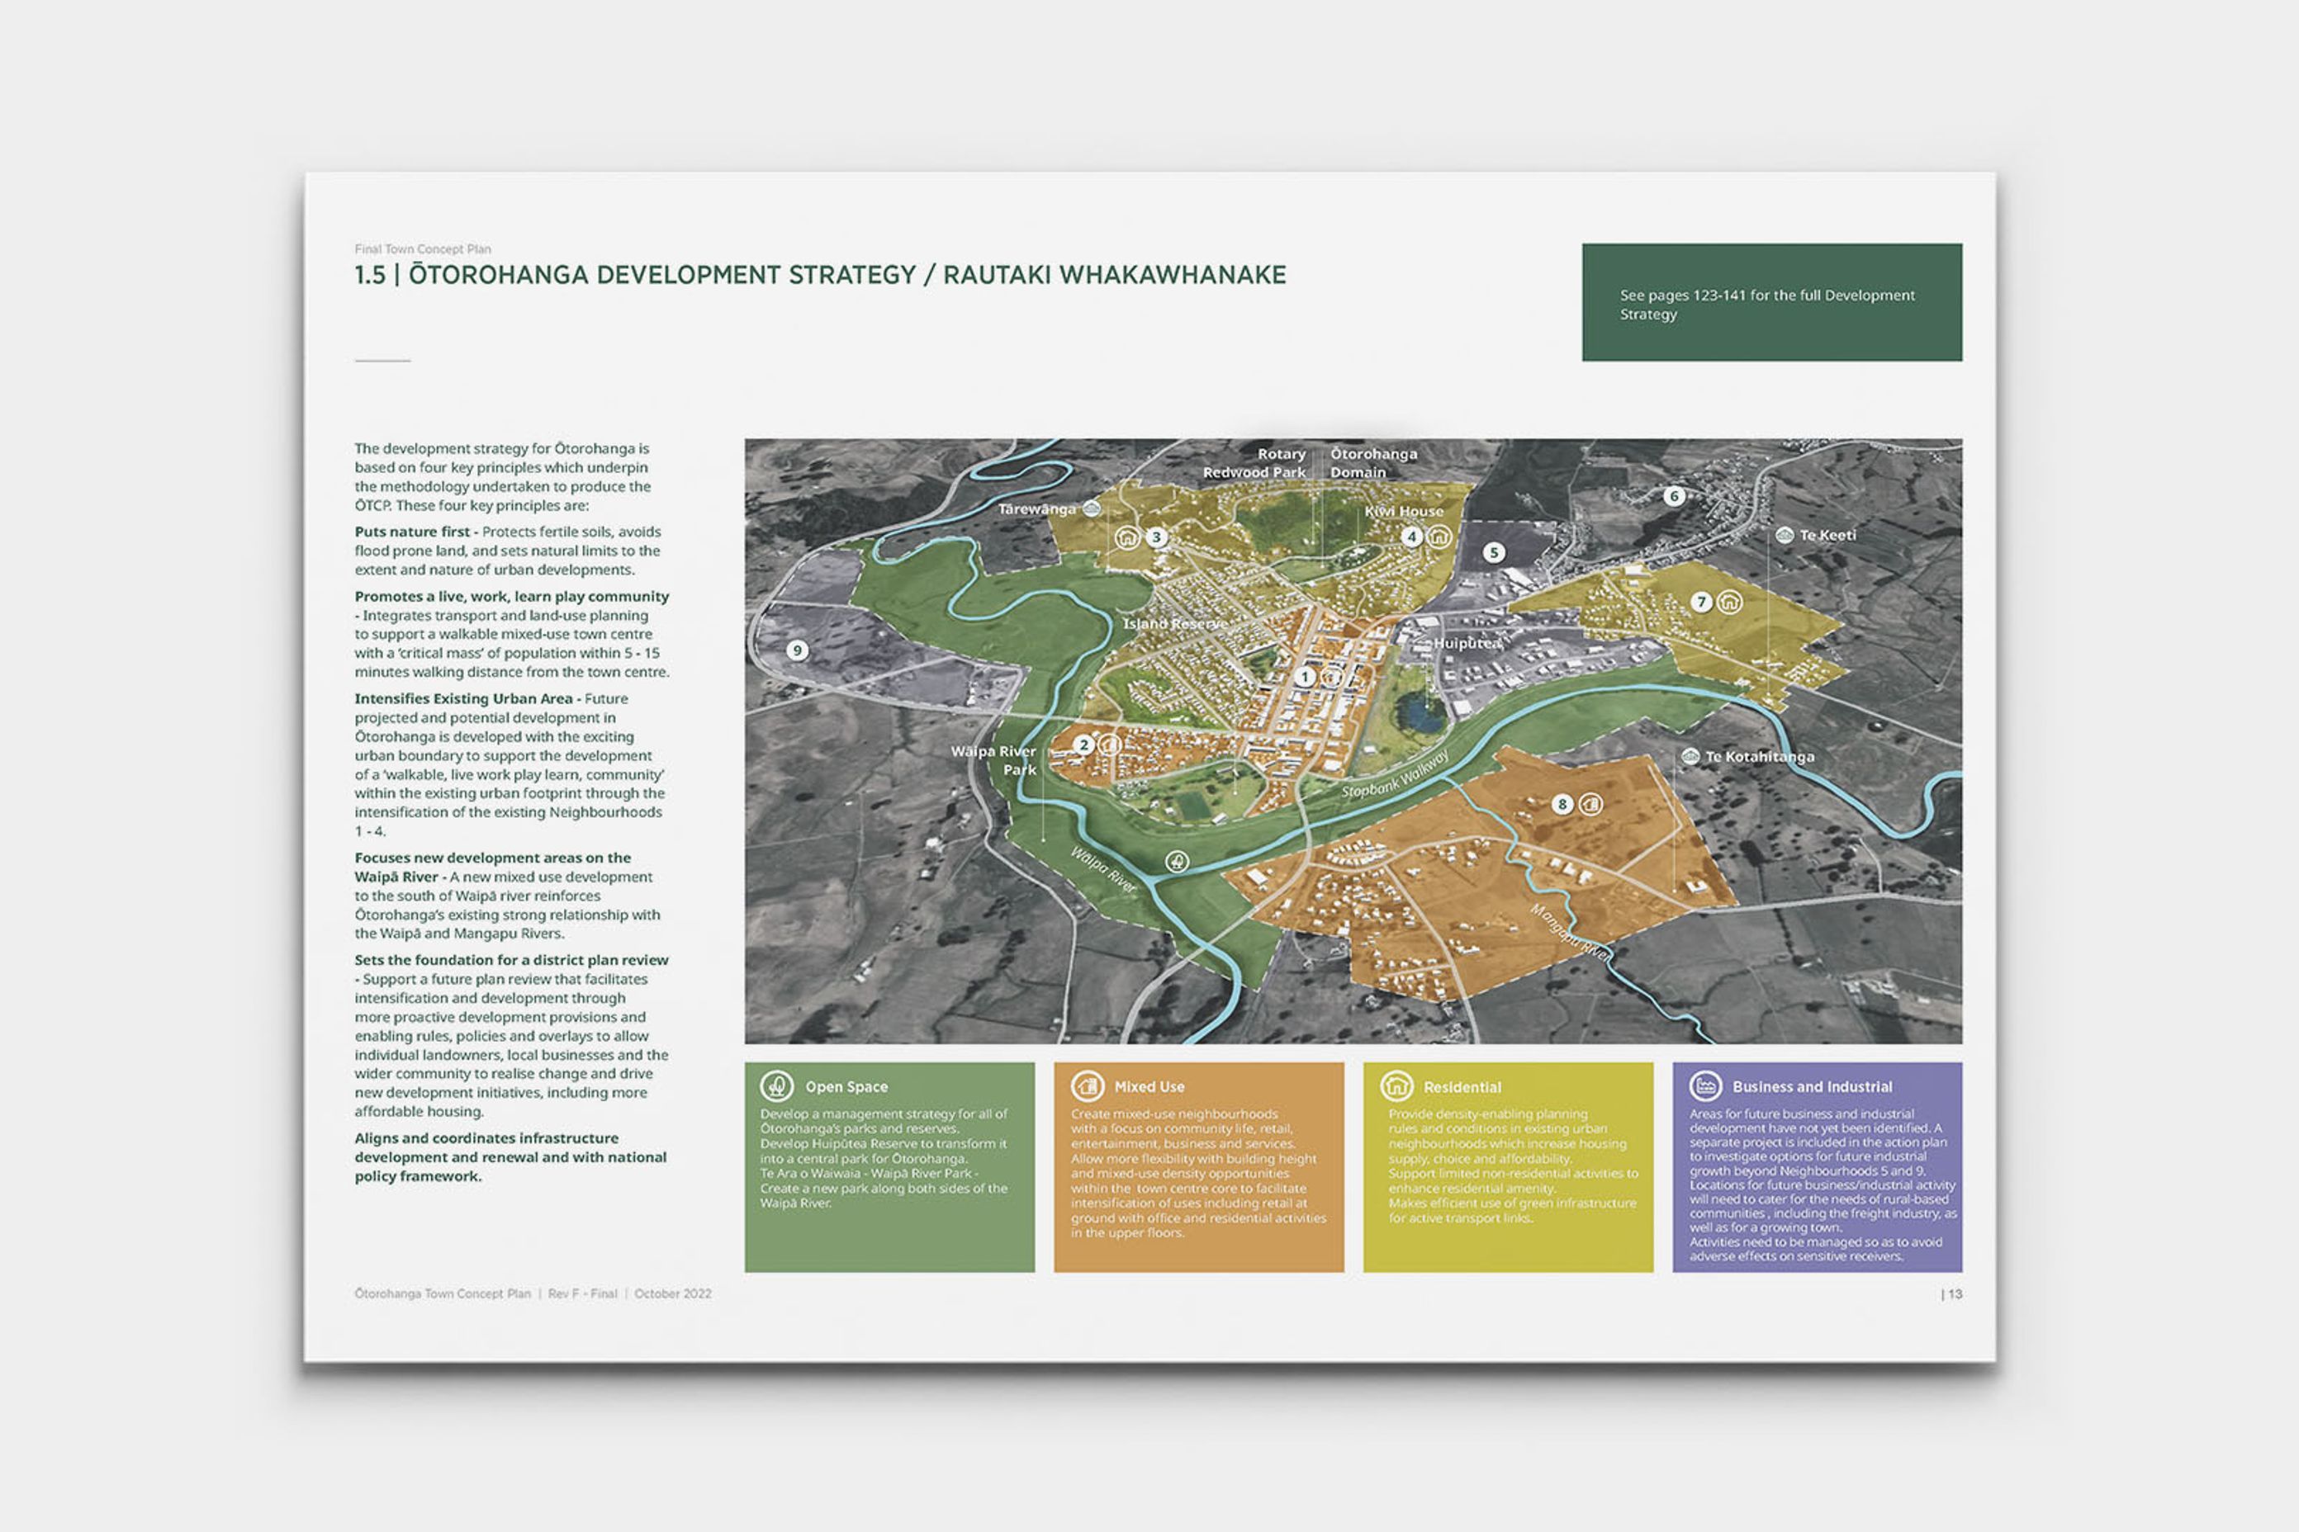
Task: Click the marae icon next to Tarewanga
Action: (x=1092, y=508)
